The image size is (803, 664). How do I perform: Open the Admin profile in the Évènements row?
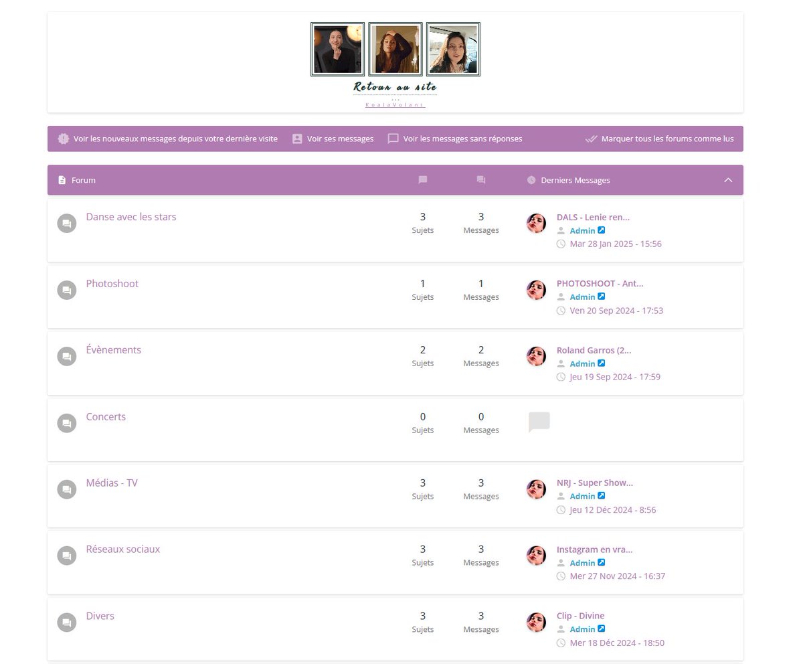582,363
